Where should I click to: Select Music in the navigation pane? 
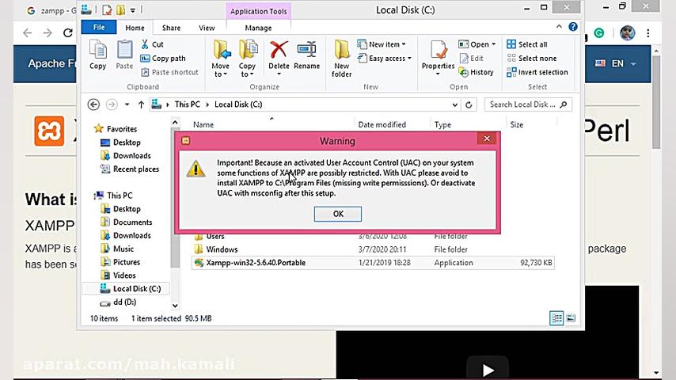point(117,249)
